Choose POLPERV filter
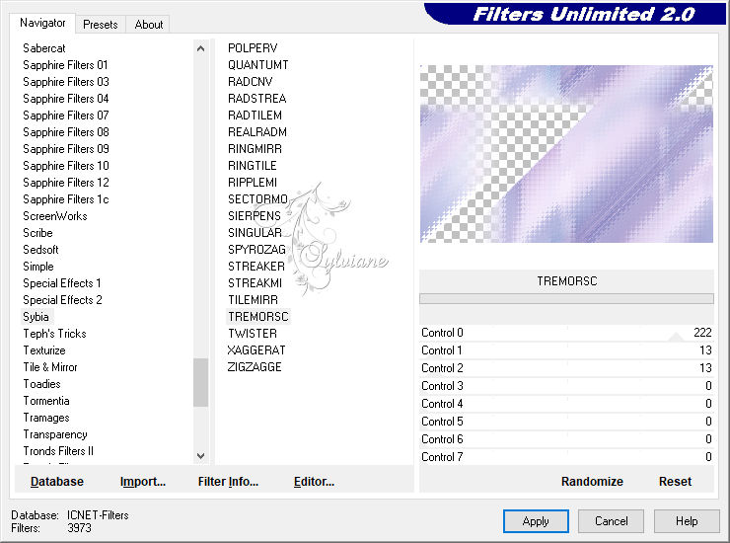 coord(253,48)
